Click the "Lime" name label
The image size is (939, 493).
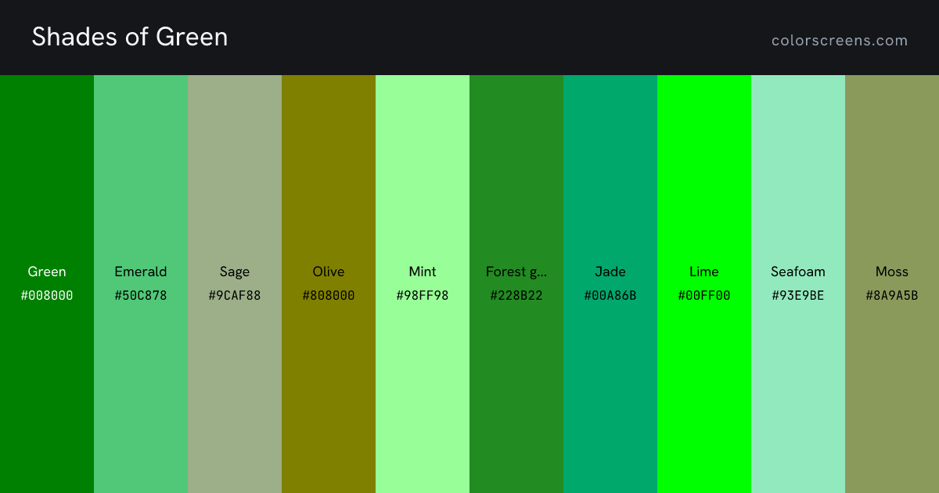(x=704, y=272)
